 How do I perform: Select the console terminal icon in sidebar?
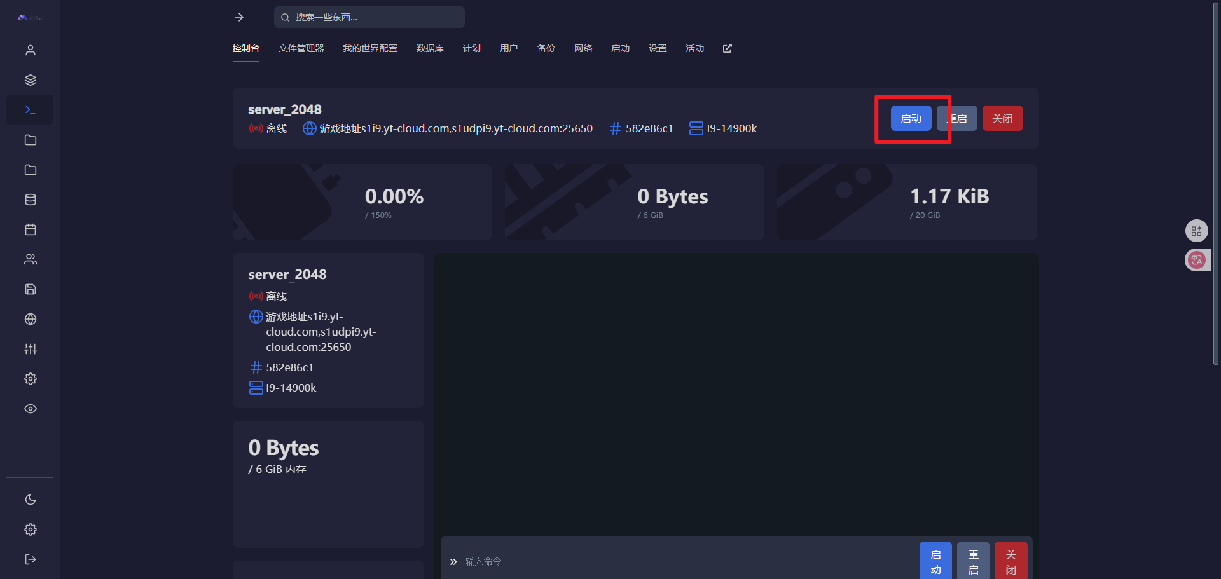tap(30, 110)
